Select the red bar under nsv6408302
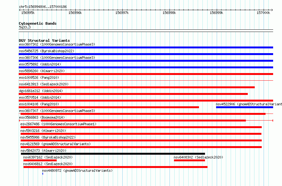The width and height of the screenshot is (282, 186). (x=189, y=160)
